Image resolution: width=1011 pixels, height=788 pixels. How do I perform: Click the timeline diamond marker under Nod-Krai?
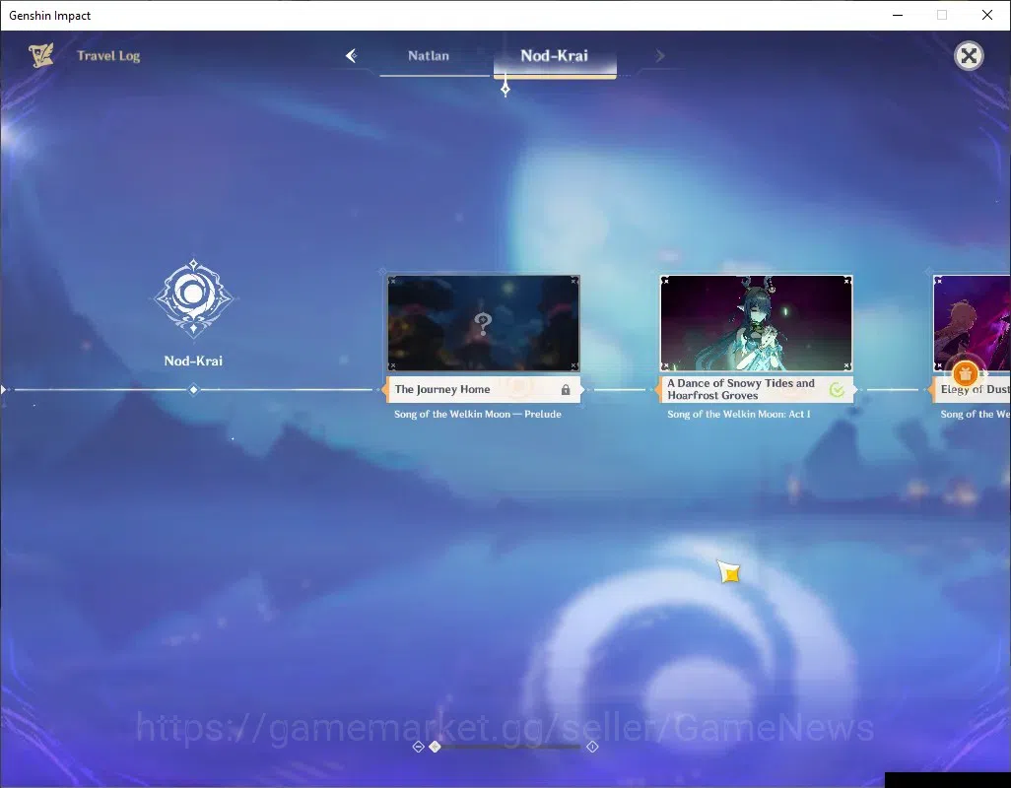[193, 390]
